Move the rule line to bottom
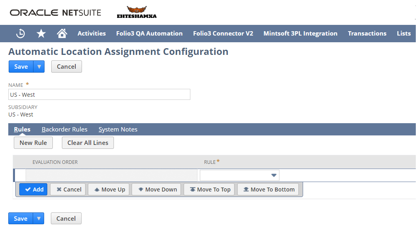Screen dimensions: 417x244 click(x=268, y=189)
